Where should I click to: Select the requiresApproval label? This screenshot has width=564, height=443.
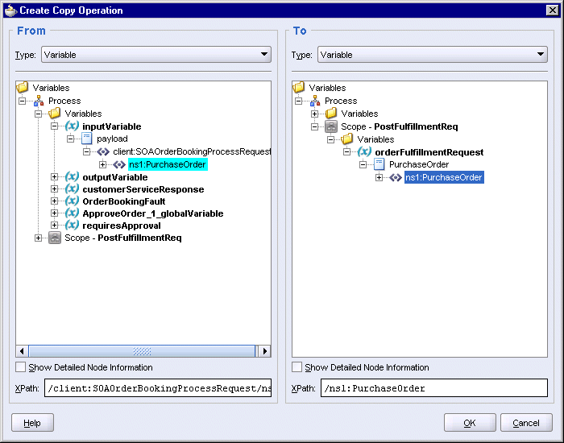pos(122,226)
